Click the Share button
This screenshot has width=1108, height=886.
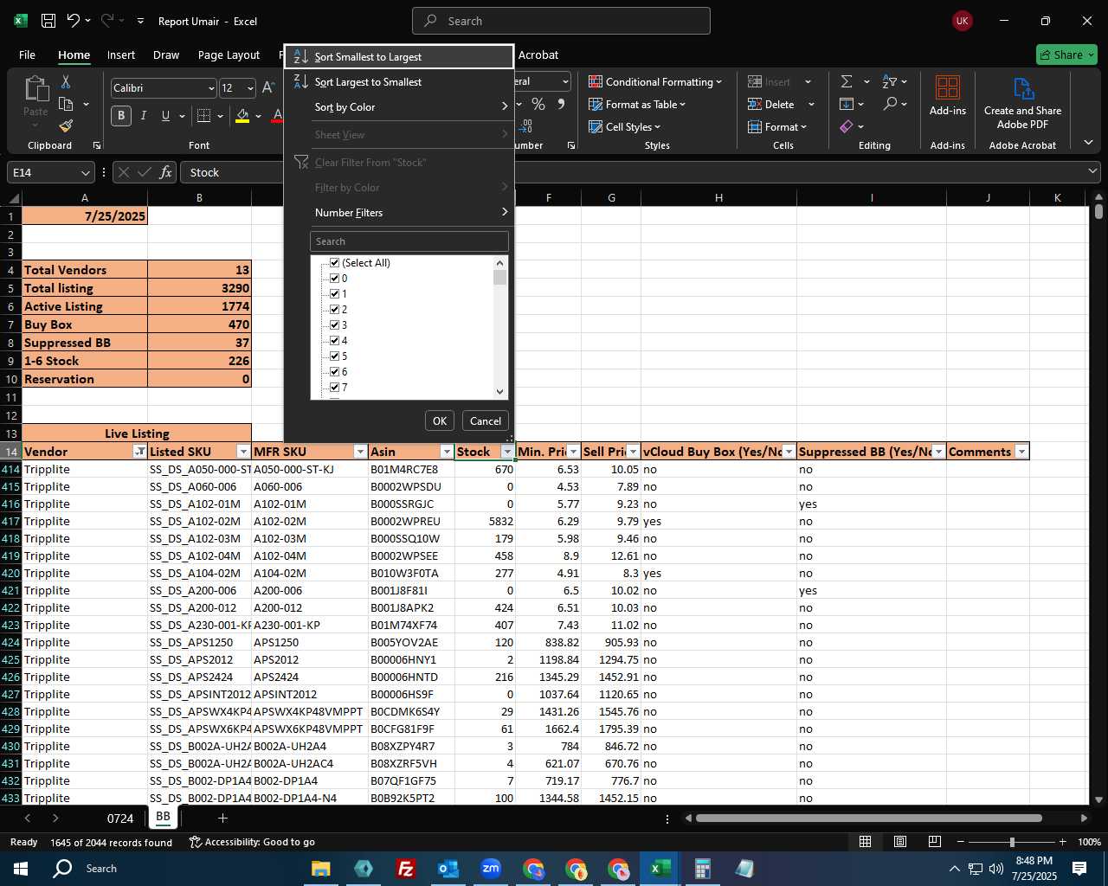[x=1066, y=55]
